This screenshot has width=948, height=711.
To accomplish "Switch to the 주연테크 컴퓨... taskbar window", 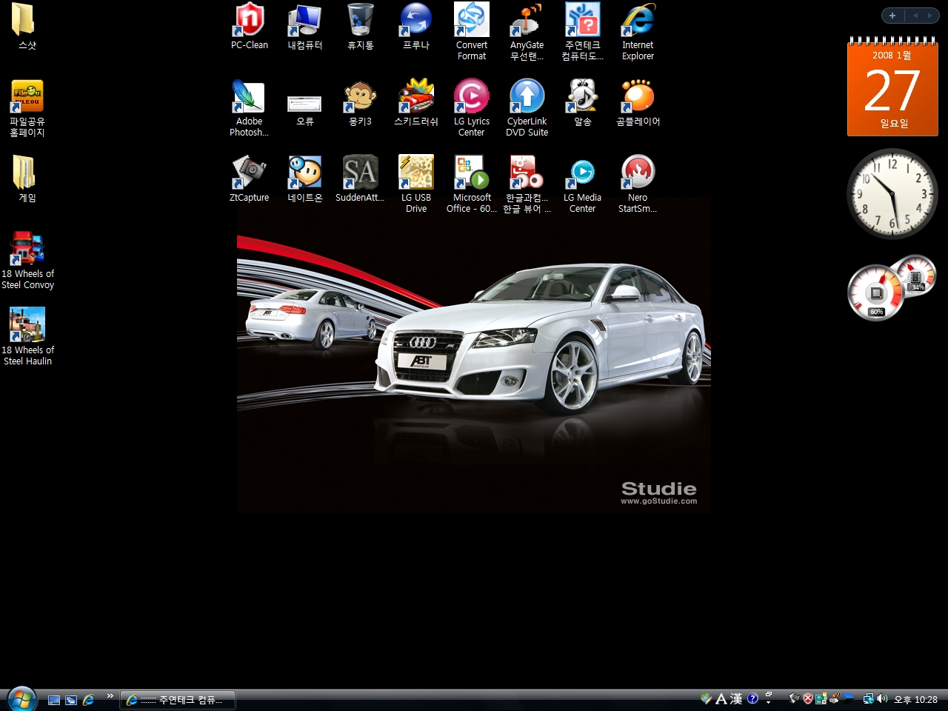I will (177, 699).
